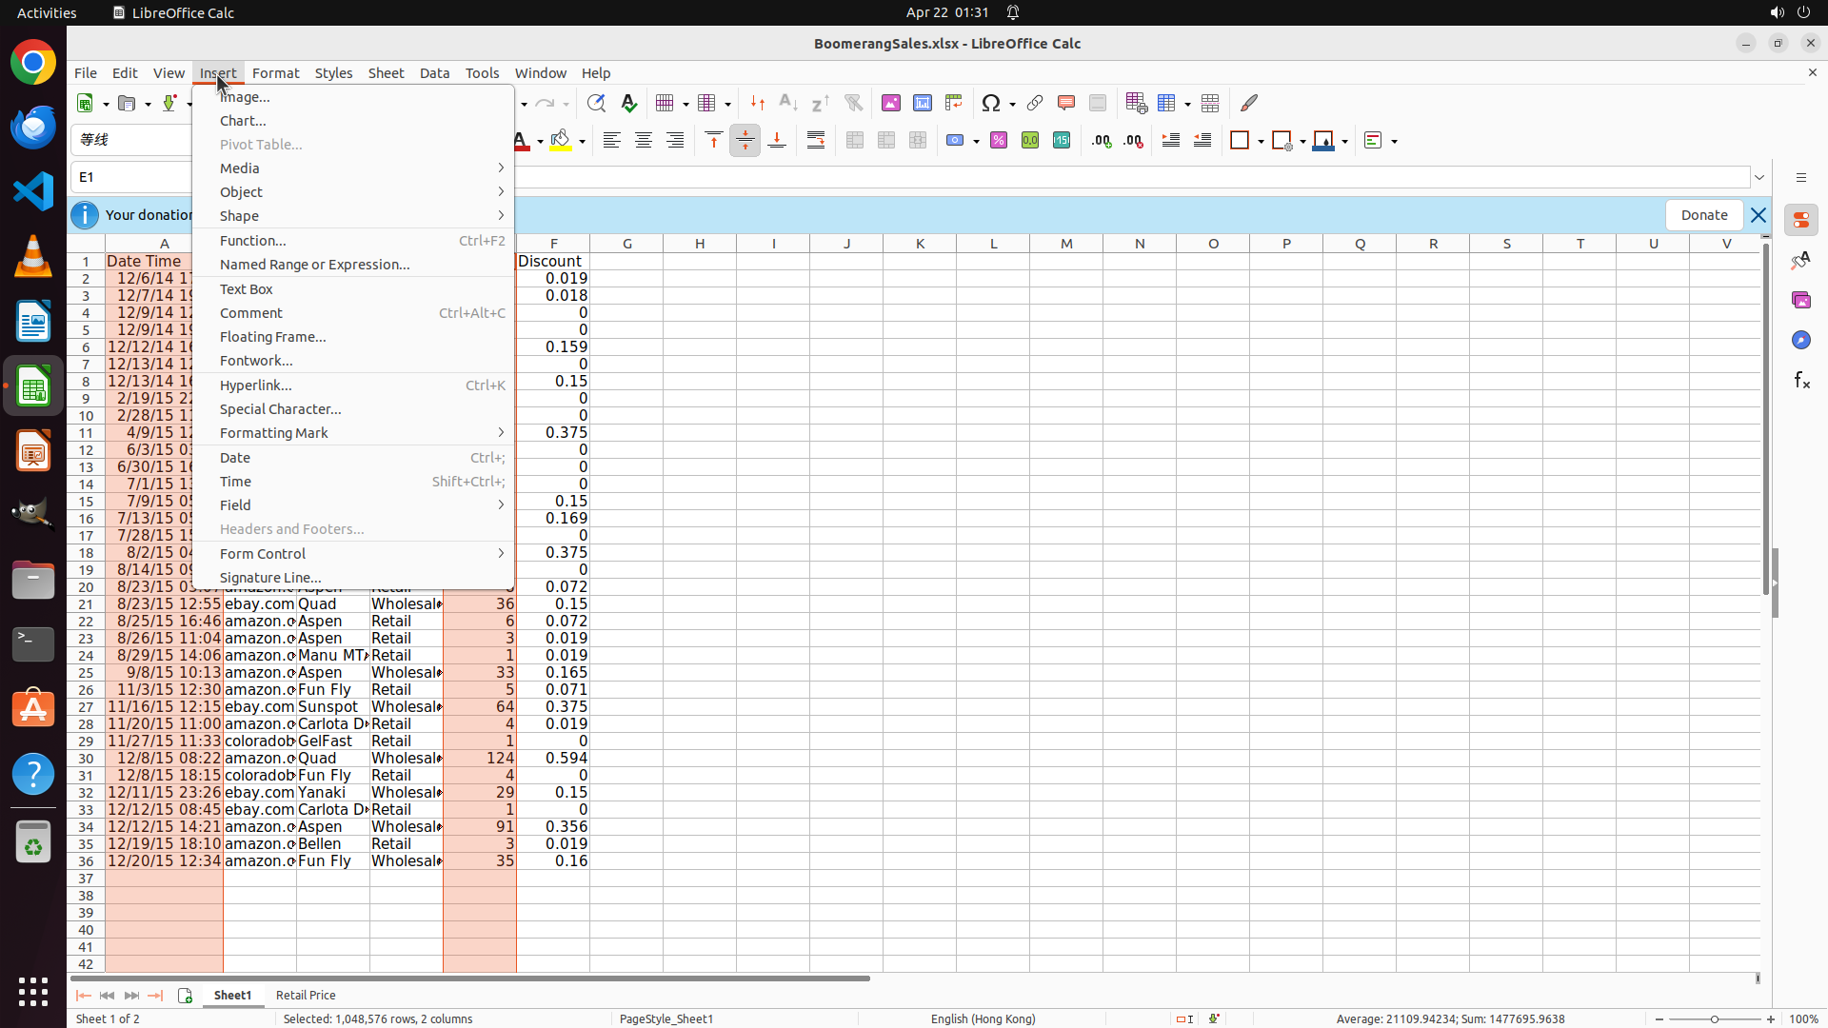Click the Insert Hyperlink chain icon
This screenshot has height=1028, width=1828.
click(x=1035, y=103)
